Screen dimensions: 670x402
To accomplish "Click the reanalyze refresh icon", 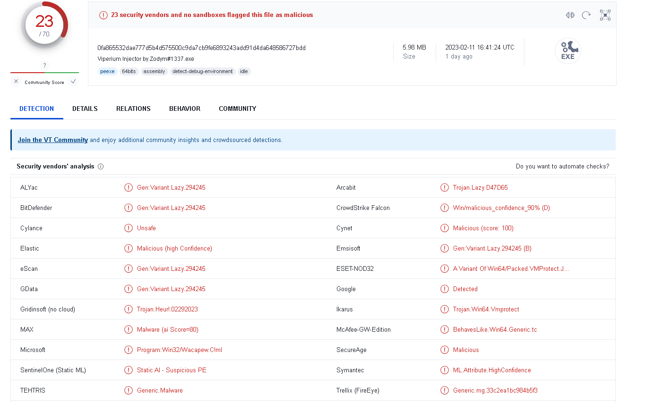I will click(586, 15).
